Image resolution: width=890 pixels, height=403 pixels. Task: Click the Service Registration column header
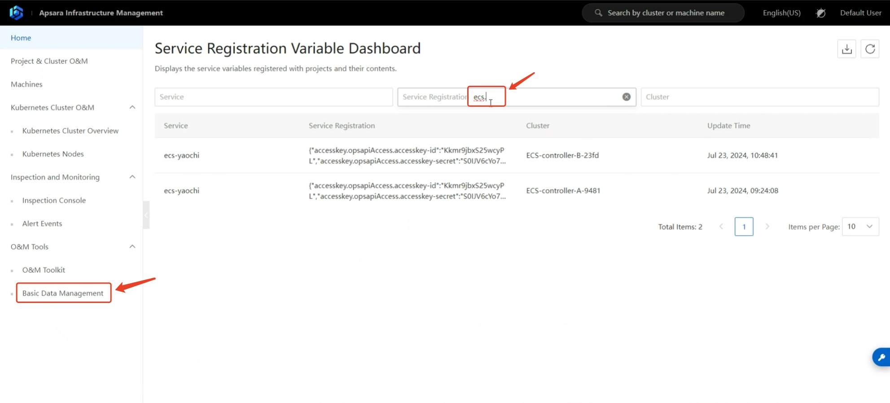(x=342, y=126)
